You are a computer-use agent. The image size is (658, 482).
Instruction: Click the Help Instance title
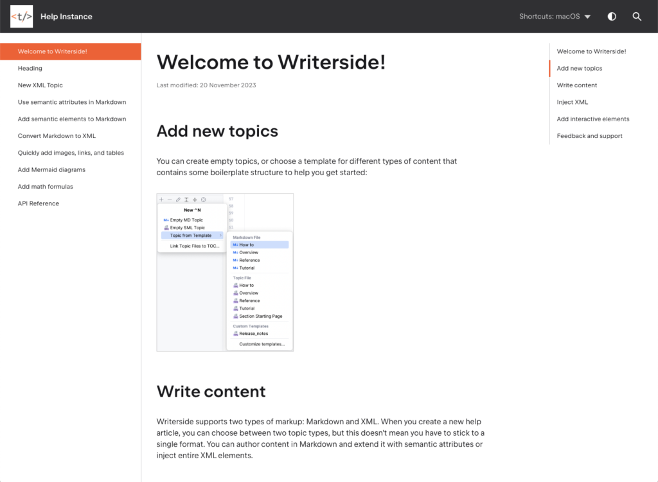click(x=66, y=17)
